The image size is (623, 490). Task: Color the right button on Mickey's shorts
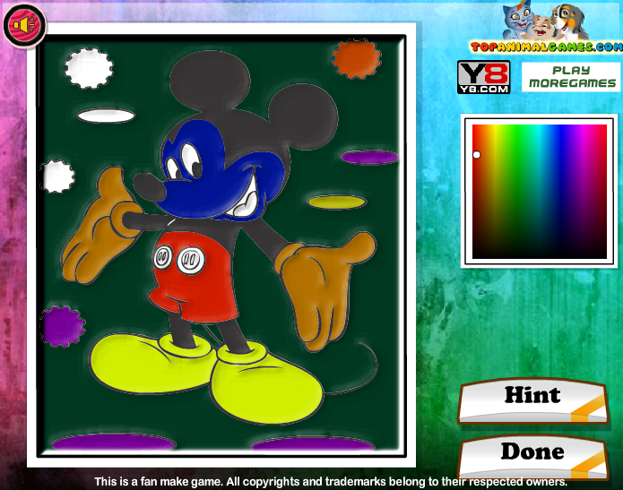pos(191,261)
